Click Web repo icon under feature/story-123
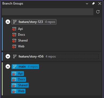The height and width of the screenshot is (98, 104). [14, 47]
